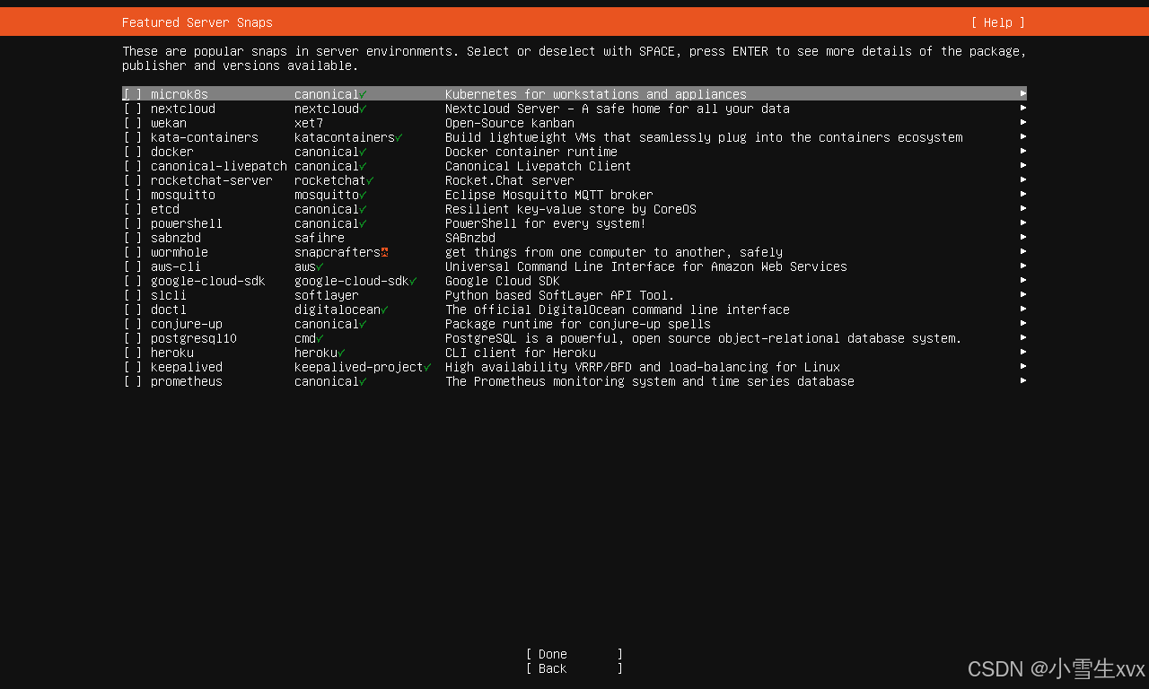The height and width of the screenshot is (689, 1149).
Task: Click verified checkmark after heroku publisher
Action: click(x=341, y=353)
